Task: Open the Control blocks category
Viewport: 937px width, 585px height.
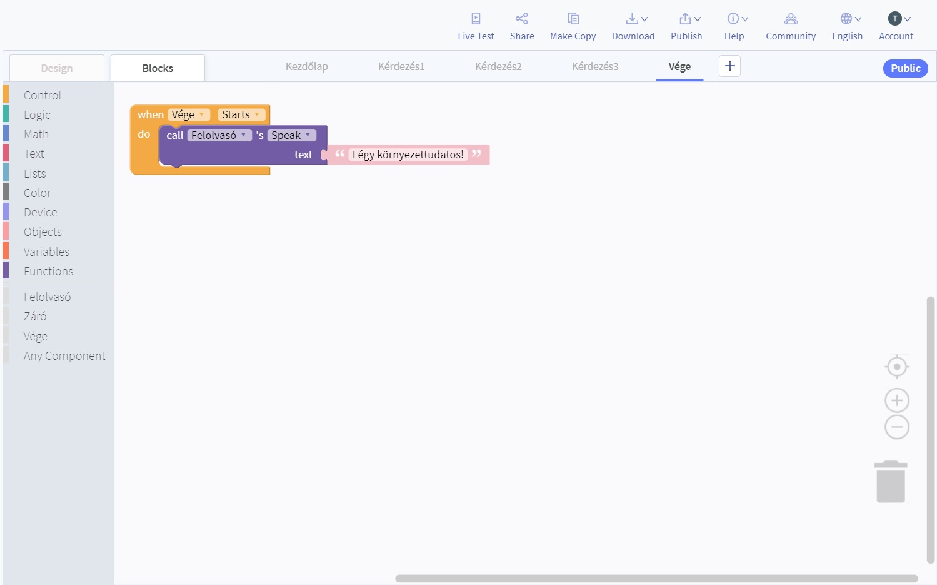Action: tap(43, 95)
